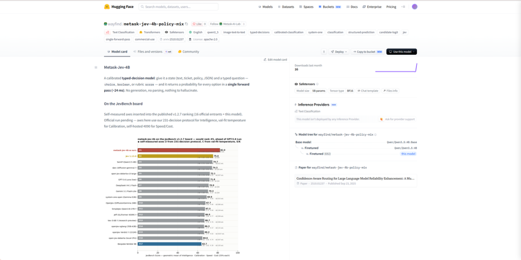
Task: Click the Safetensors info icon
Action: [x=317, y=84]
